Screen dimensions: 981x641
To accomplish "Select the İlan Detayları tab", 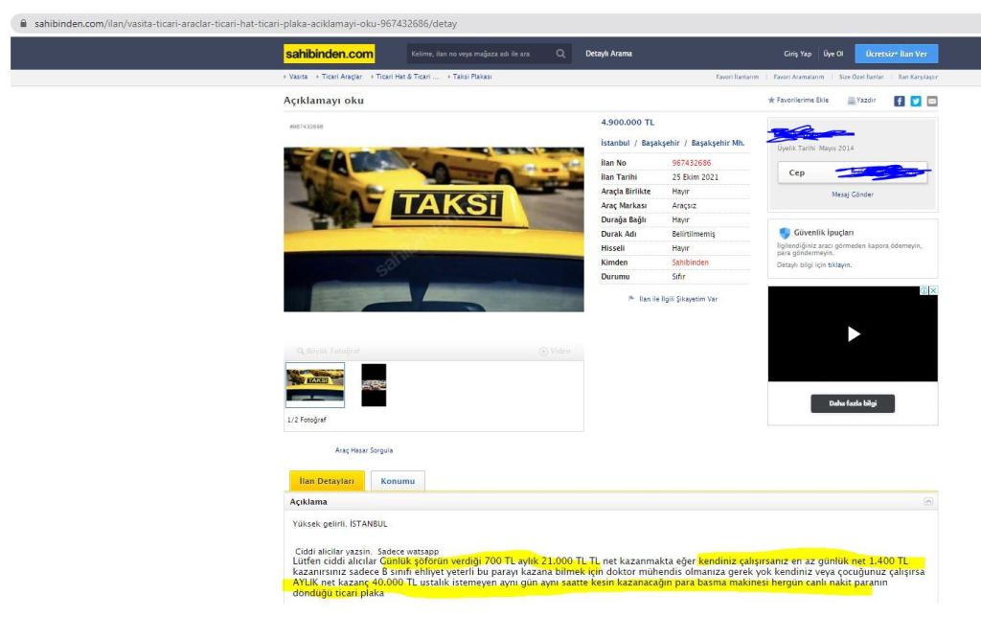I will 327,481.
